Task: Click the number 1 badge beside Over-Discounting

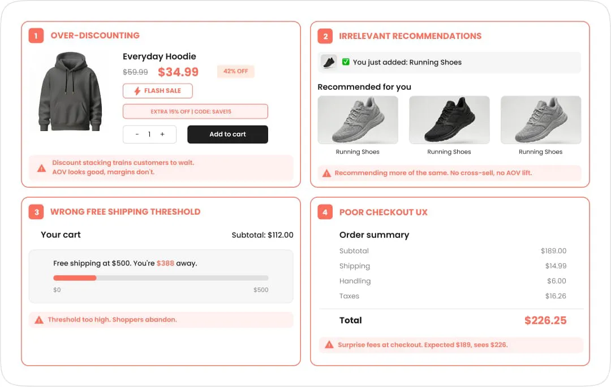Action: point(36,36)
